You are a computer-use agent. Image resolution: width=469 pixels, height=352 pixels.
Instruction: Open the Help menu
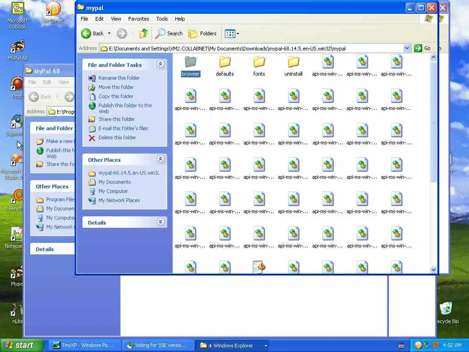pyautogui.click(x=180, y=19)
